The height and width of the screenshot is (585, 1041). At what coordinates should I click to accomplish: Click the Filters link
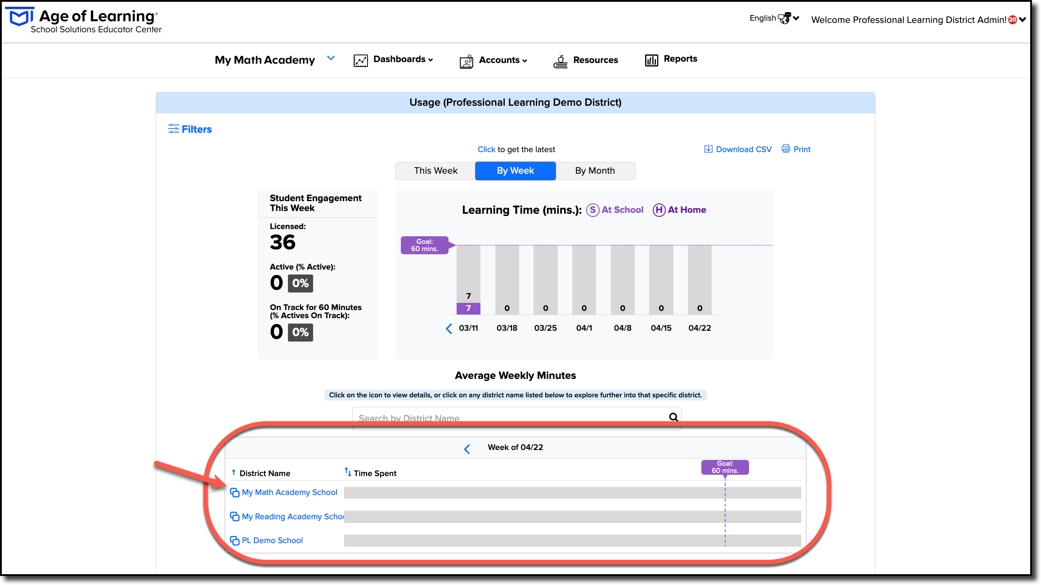point(197,129)
